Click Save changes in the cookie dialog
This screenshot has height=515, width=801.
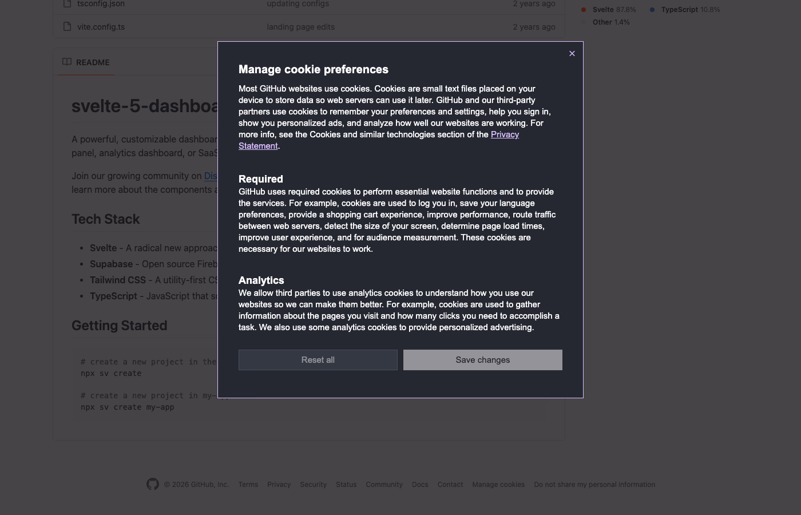482,359
